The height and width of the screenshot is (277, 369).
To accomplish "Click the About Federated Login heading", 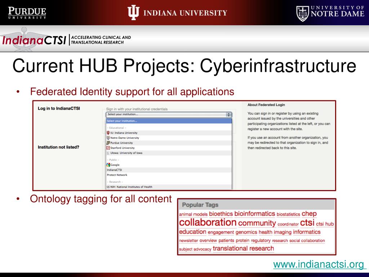I will point(266,105).
